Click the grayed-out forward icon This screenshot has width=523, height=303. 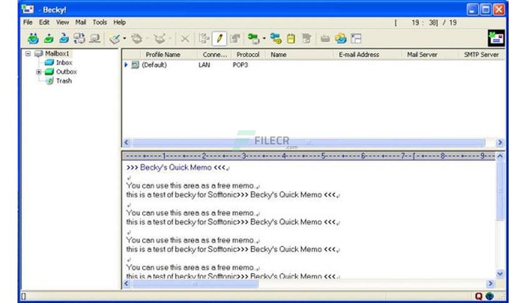click(x=160, y=39)
